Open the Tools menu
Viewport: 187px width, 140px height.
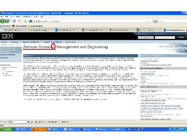[36, 17]
